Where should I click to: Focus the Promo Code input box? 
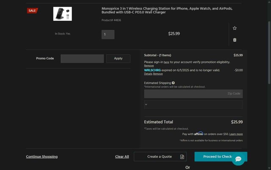point(82,58)
